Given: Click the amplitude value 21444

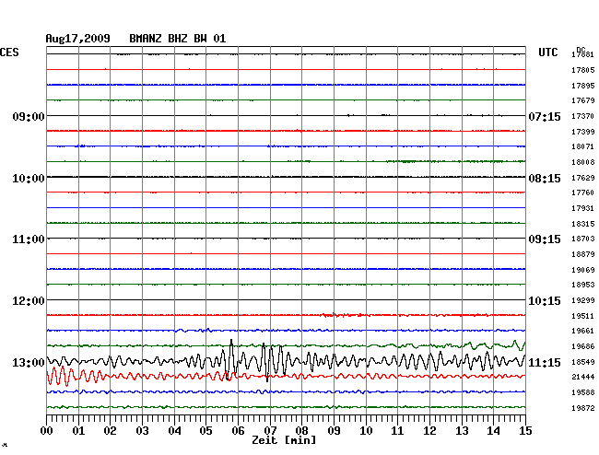Looking at the screenshot, I should click(x=583, y=377).
